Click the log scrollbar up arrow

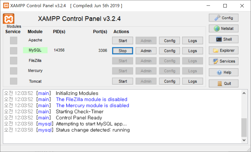[244, 93]
